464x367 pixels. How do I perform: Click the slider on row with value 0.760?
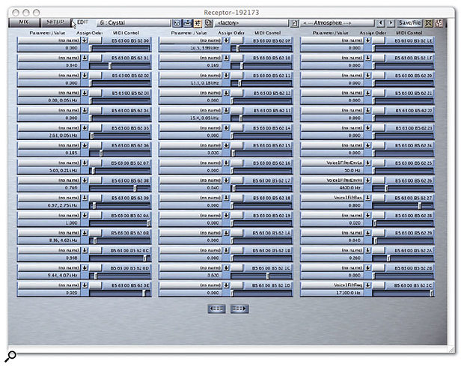(x=120, y=188)
